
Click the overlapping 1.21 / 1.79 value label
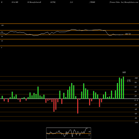[129, 81]
